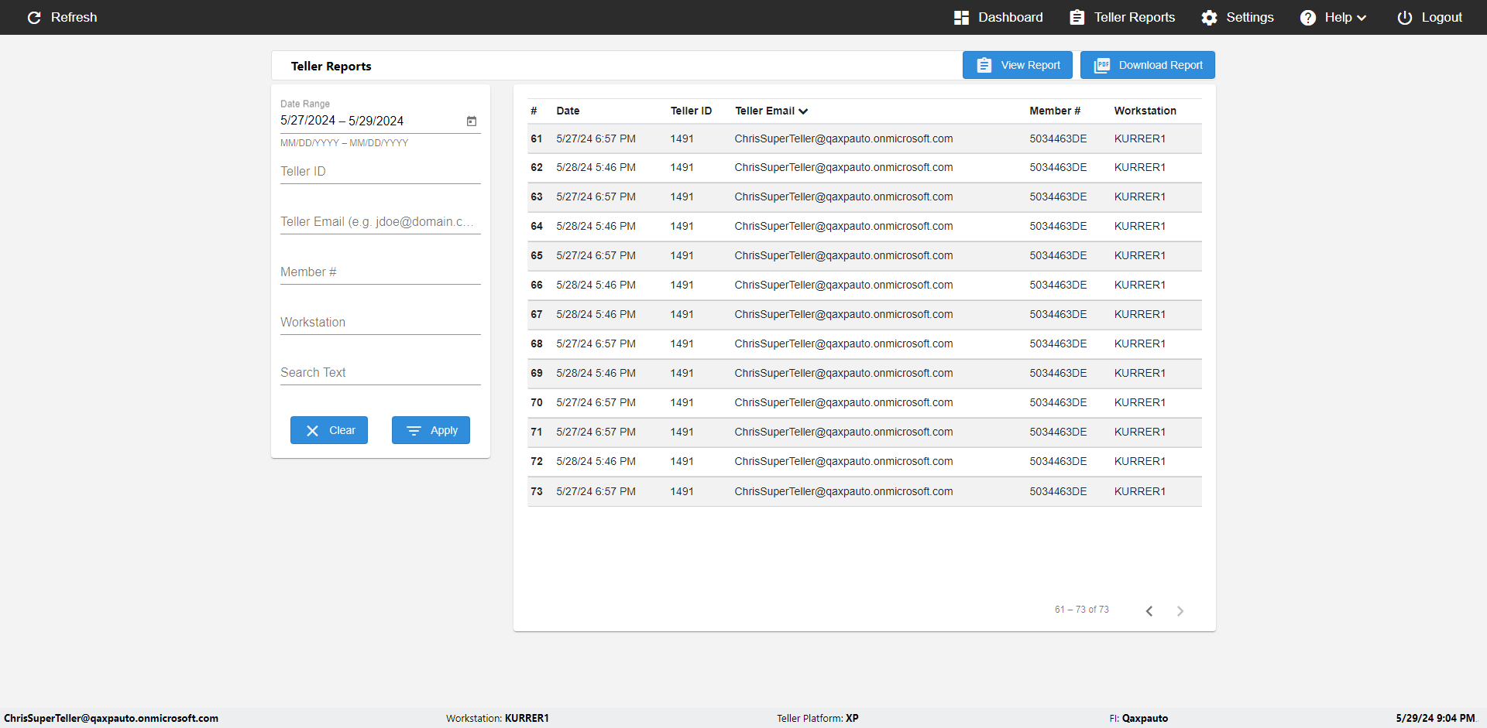This screenshot has height=728, width=1487.
Task: Click row 64 date cell
Action: point(596,227)
